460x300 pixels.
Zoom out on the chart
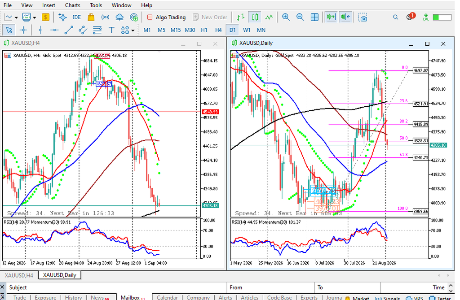click(x=300, y=17)
